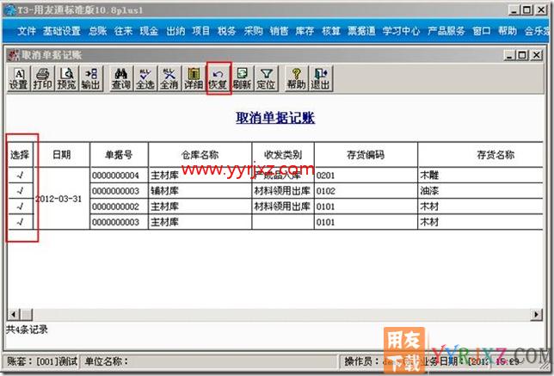Click the 单据号 column header
Viewport: 554px width, 376px height.
(x=119, y=154)
